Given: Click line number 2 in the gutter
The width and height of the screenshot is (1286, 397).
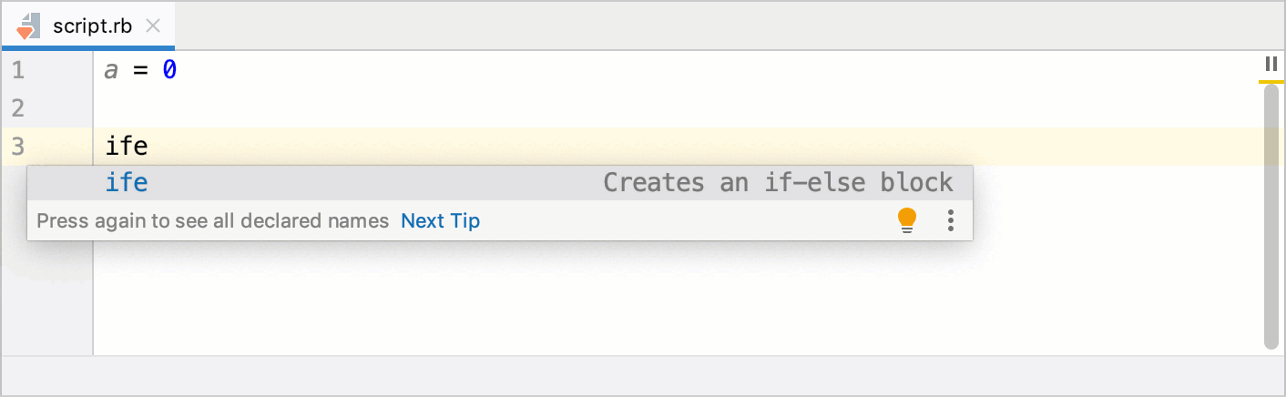Looking at the screenshot, I should point(18,108).
